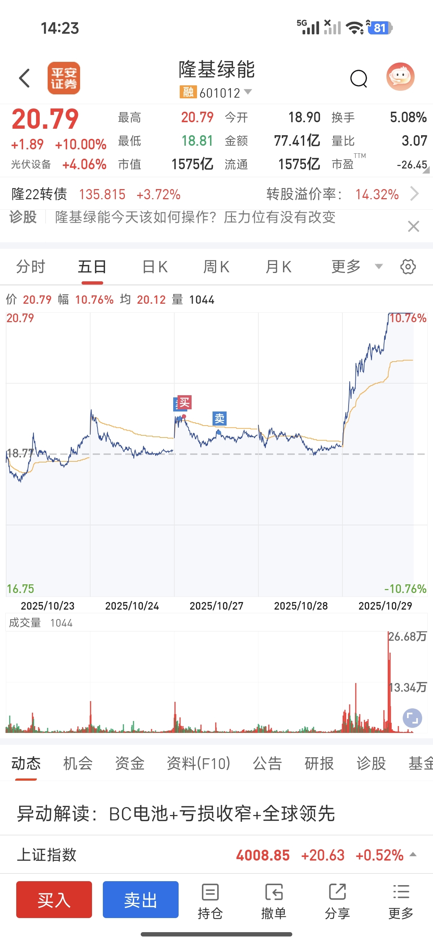433x943 pixels.
Task: Open the search magnifier icon
Action: 358,78
